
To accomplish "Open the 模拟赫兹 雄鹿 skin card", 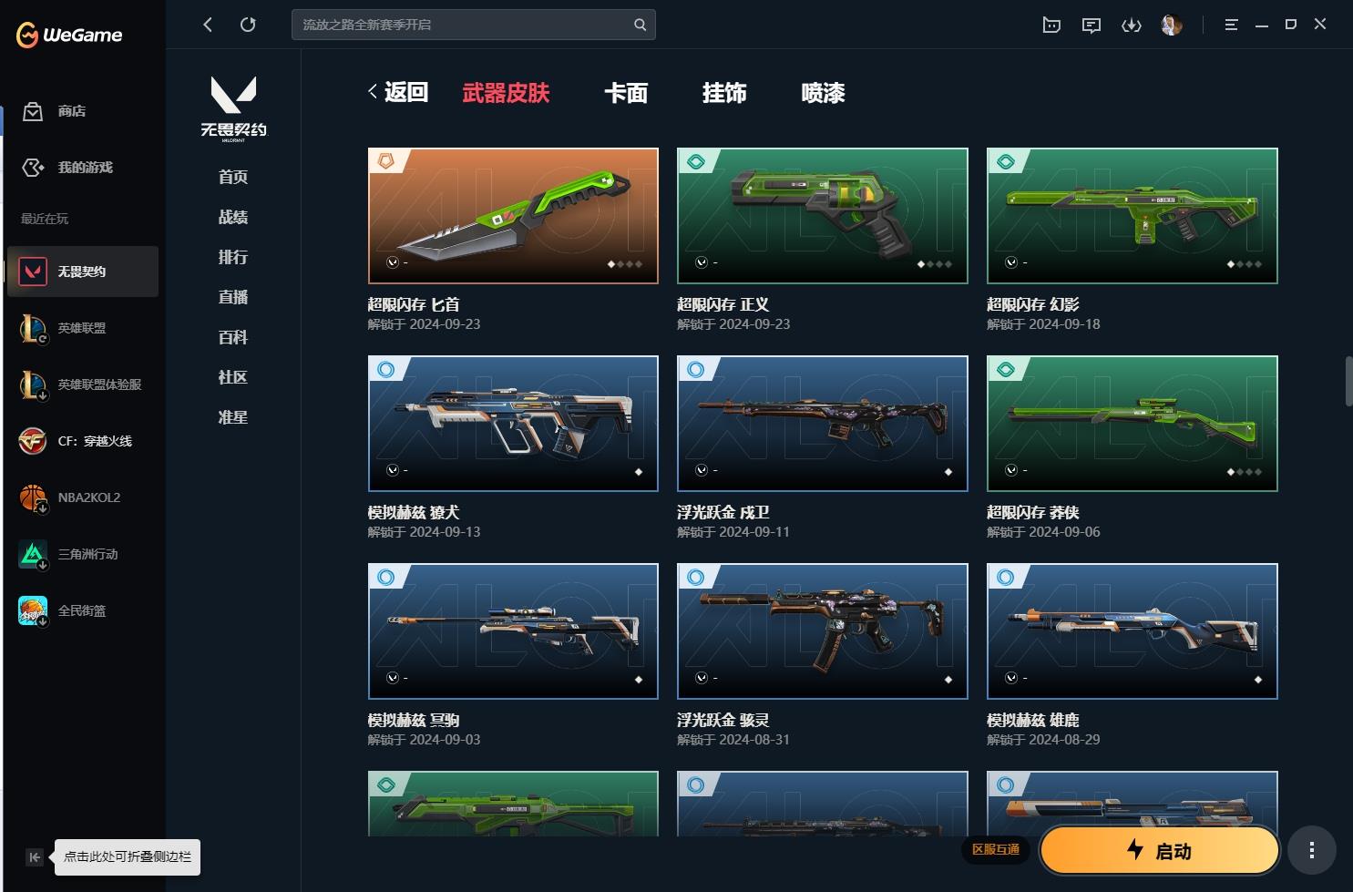I will tap(1133, 631).
